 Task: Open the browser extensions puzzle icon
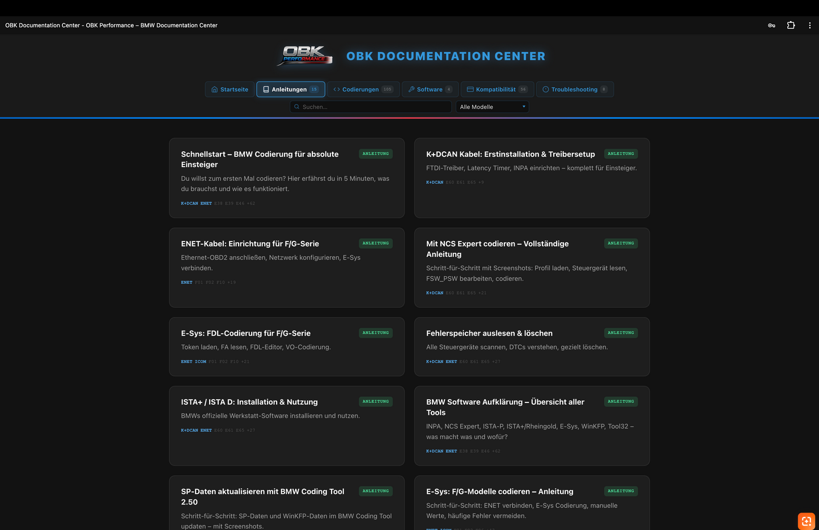[791, 26]
